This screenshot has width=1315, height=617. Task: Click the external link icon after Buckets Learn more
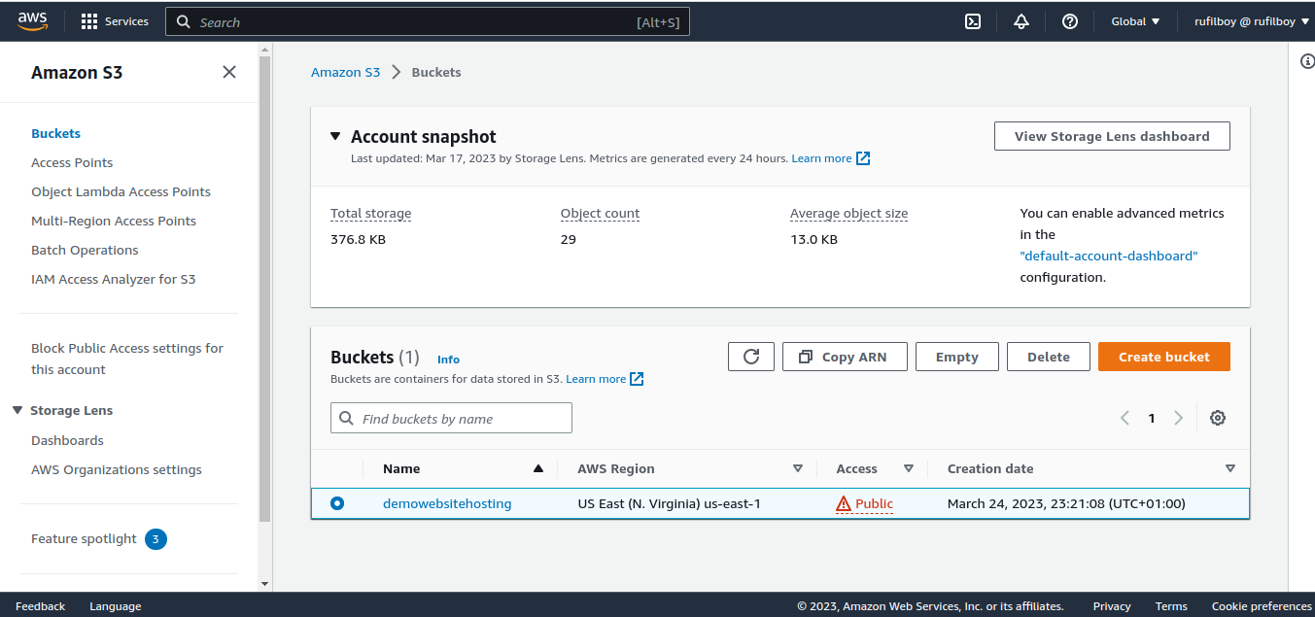click(637, 379)
